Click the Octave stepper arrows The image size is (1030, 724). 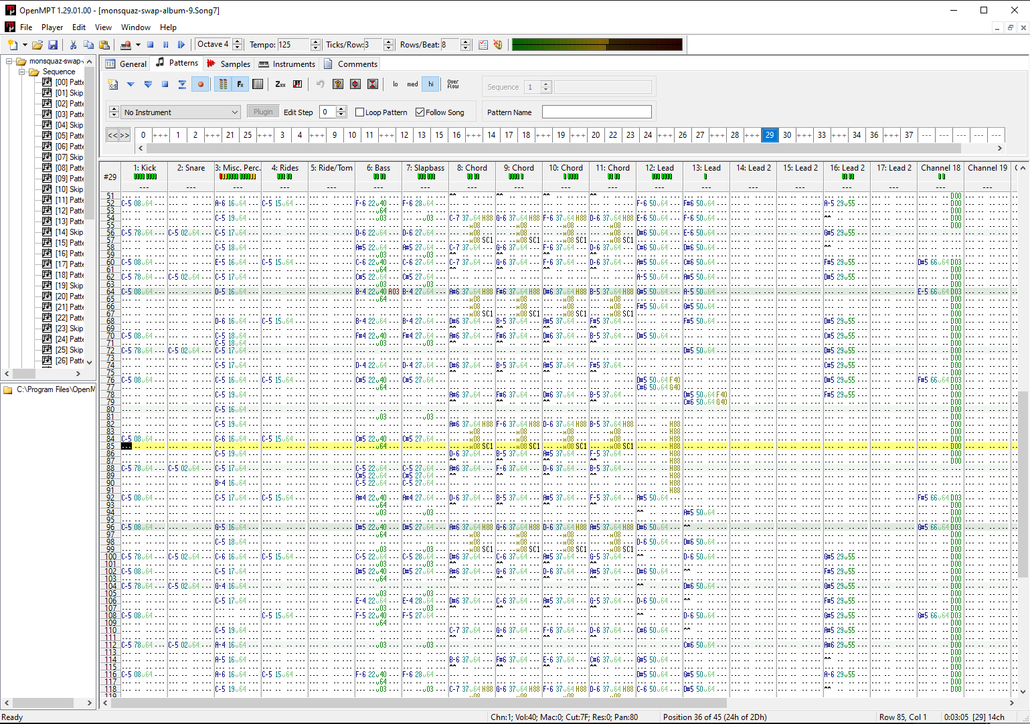pyautogui.click(x=237, y=45)
